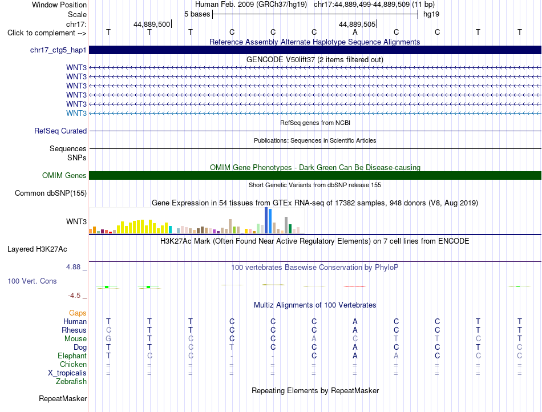This screenshot has width=542, height=412.
Task: Click the 'chr17:44,889,499-44,889,509 (11 bp)' position text
Action: [x=374, y=5]
